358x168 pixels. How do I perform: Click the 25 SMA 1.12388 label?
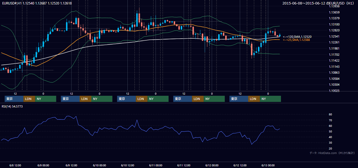point(296,40)
